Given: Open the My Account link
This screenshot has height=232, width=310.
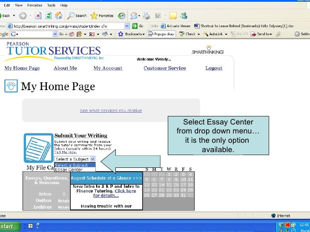Looking at the screenshot, I should (108, 68).
